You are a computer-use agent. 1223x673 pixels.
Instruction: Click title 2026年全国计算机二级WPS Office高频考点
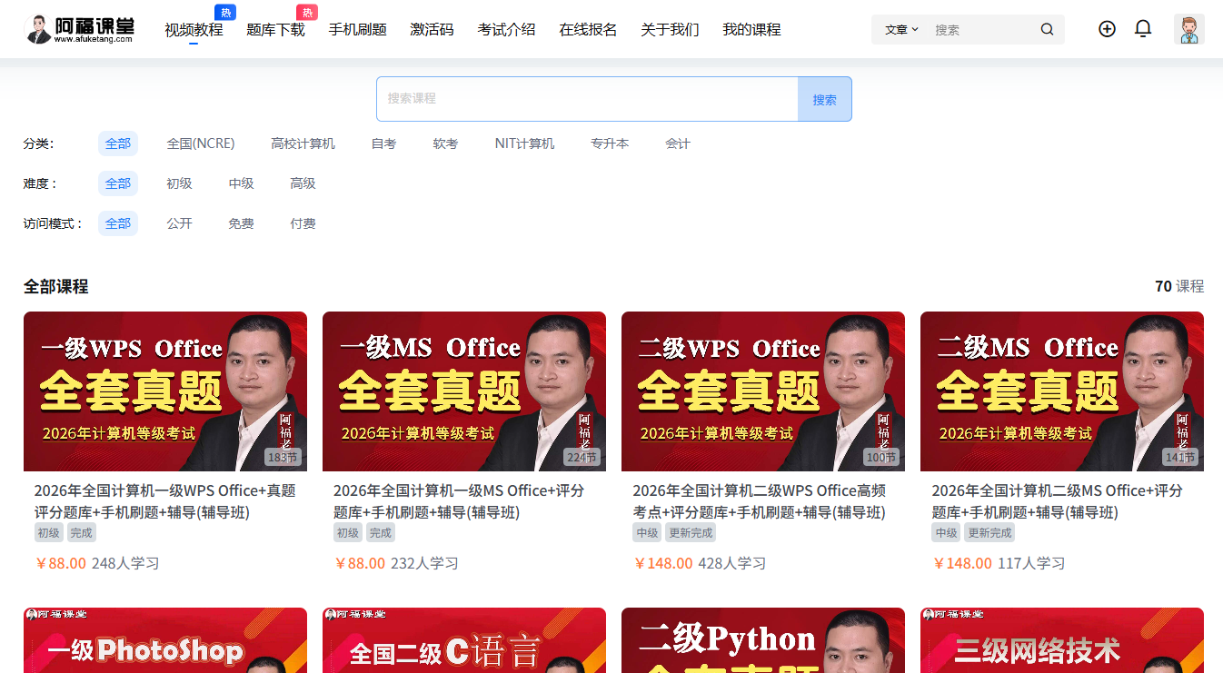[x=759, y=501]
